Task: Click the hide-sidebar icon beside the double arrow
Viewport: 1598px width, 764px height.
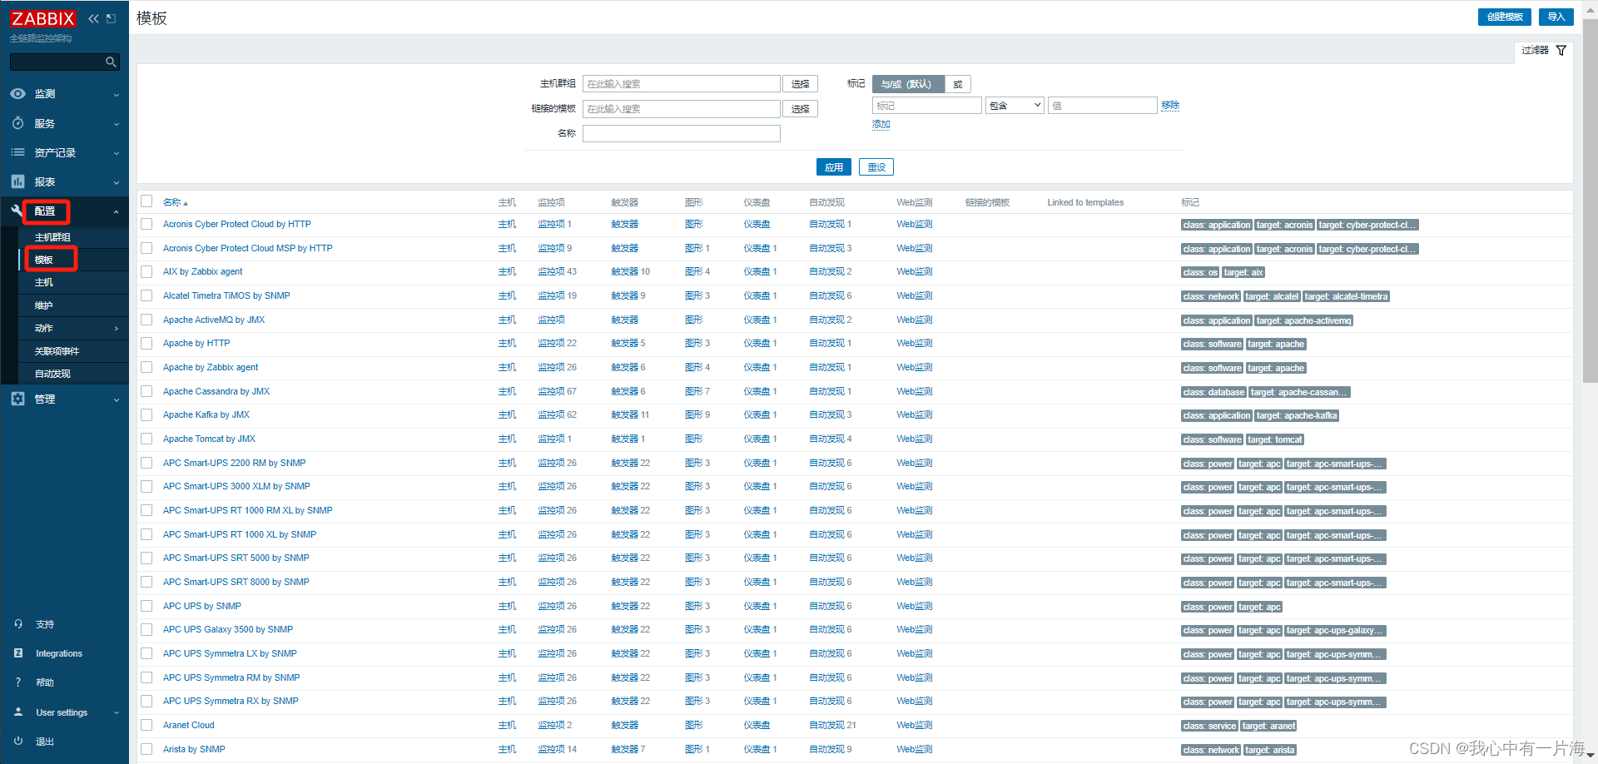Action: [x=111, y=18]
